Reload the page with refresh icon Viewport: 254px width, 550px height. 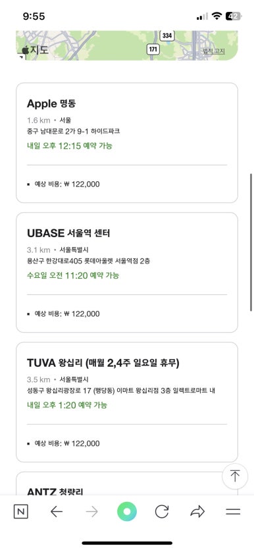point(162,512)
